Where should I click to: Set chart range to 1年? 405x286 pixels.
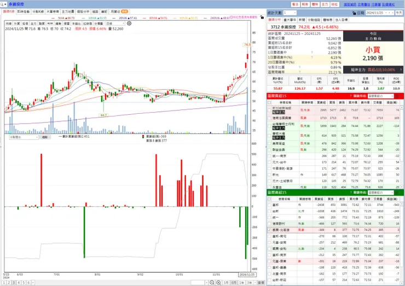(241, 283)
